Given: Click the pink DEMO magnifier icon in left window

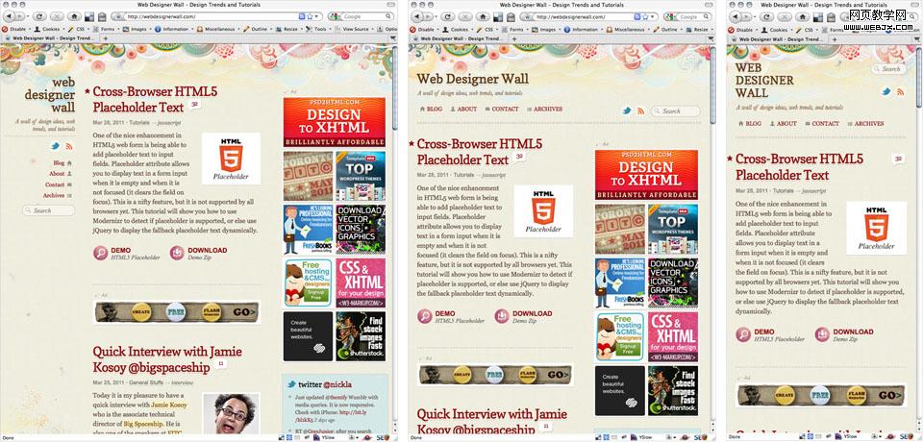Looking at the screenshot, I should pos(101,253).
